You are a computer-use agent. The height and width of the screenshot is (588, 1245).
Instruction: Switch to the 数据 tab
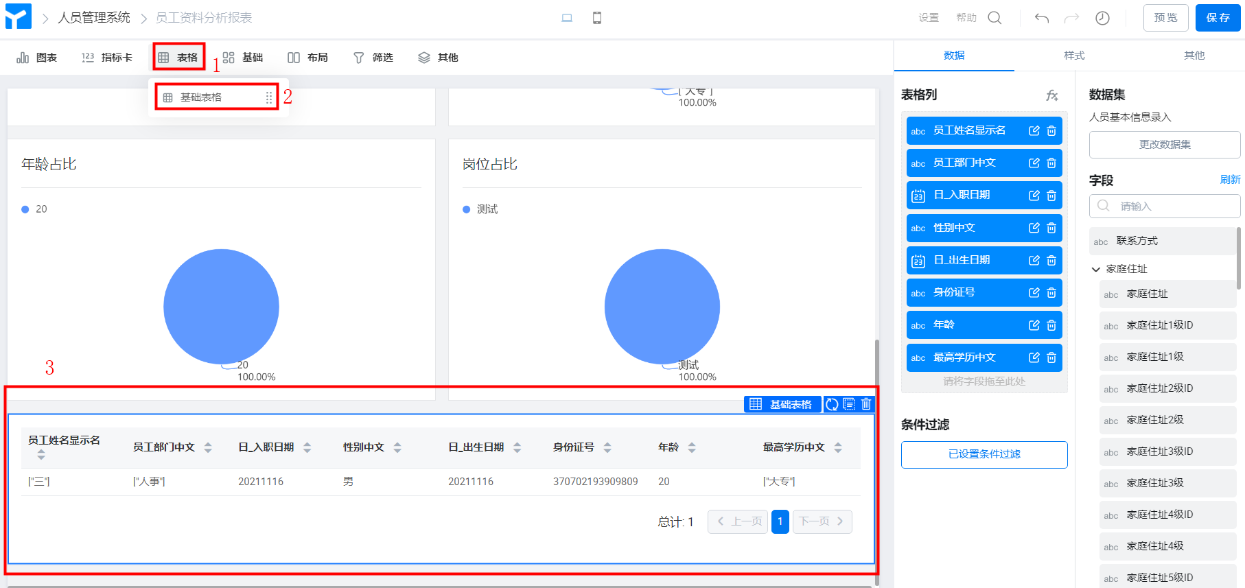[954, 56]
